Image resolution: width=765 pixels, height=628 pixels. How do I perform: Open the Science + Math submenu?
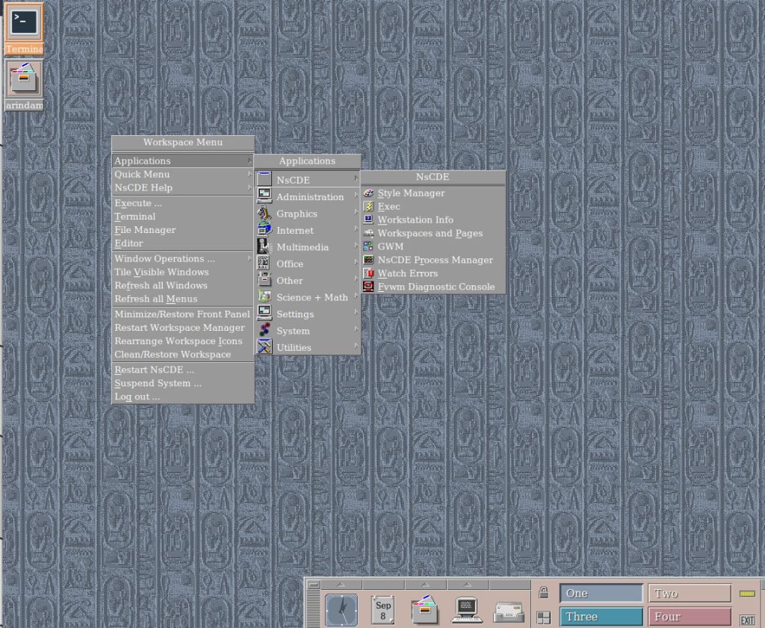click(307, 297)
